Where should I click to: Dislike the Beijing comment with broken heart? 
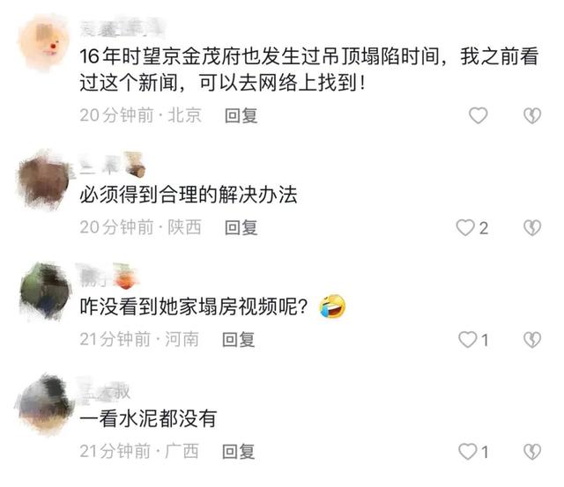(532, 115)
